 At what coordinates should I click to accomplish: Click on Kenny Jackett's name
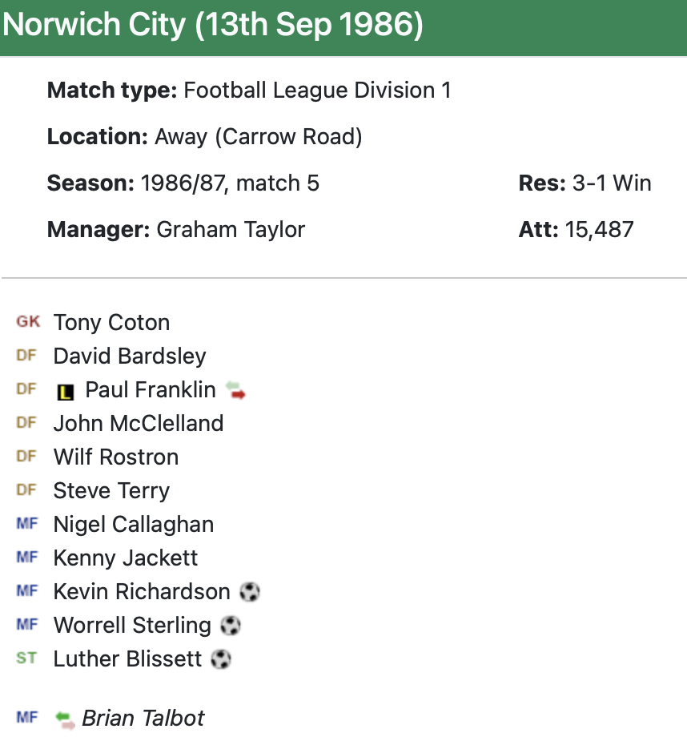pyautogui.click(x=126, y=558)
